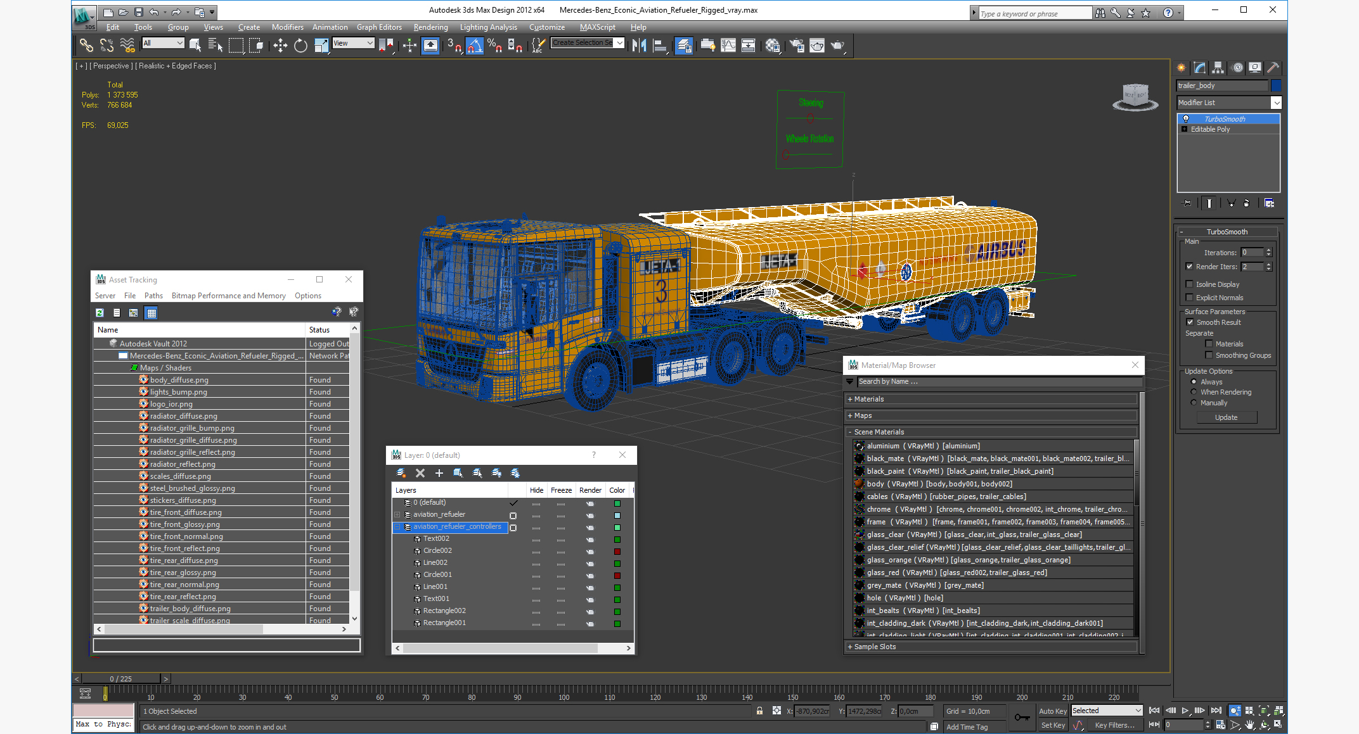1359x734 pixels.
Task: Toggle Smooth Result checkbox
Action: [1190, 322]
